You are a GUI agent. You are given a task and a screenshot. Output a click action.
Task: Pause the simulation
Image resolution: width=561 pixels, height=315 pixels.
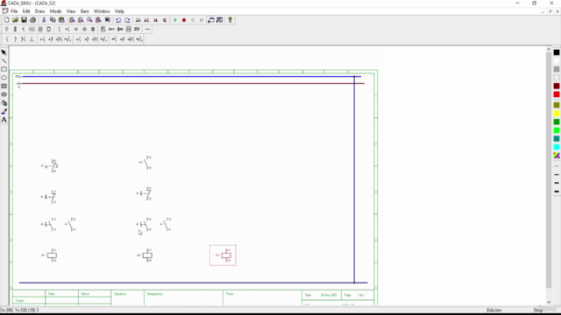pyautogui.click(x=193, y=20)
